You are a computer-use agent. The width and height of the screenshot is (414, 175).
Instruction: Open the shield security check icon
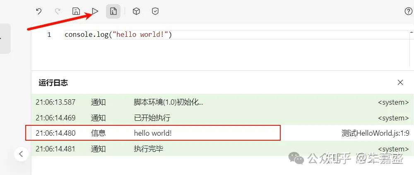pos(155,11)
